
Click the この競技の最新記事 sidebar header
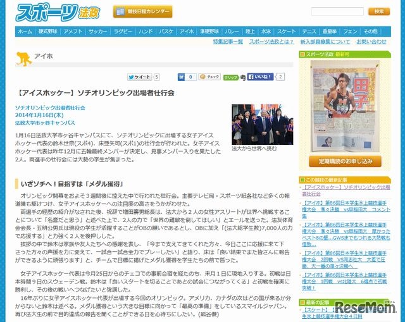[x=345, y=180]
